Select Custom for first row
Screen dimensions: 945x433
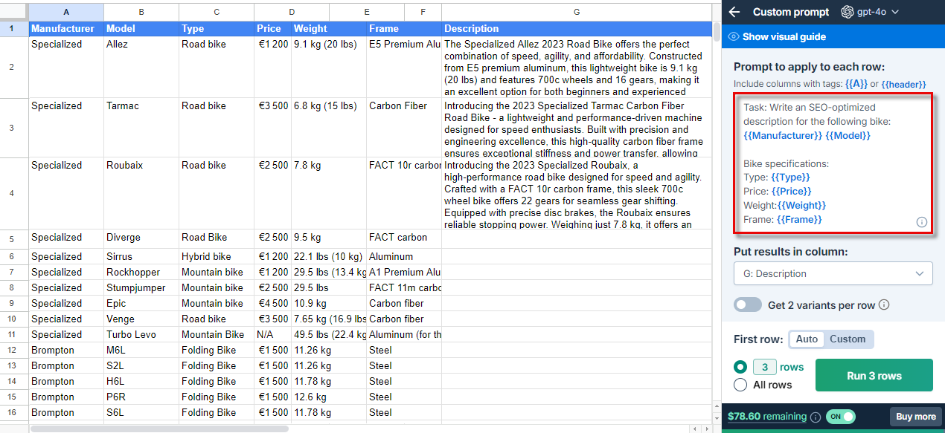click(848, 339)
